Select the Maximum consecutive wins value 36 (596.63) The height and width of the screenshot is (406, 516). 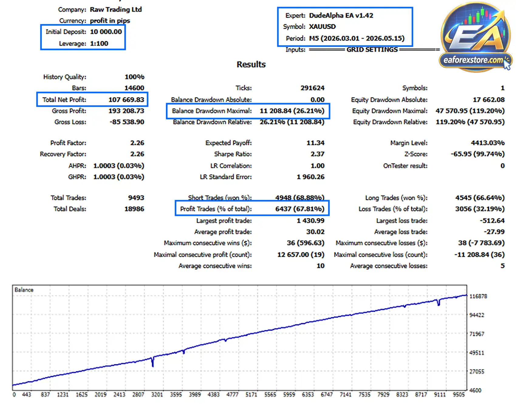tap(306, 243)
